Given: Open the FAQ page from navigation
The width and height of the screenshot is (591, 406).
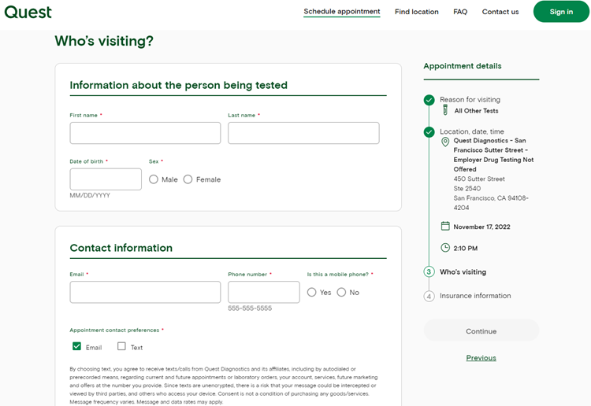Looking at the screenshot, I should [460, 12].
